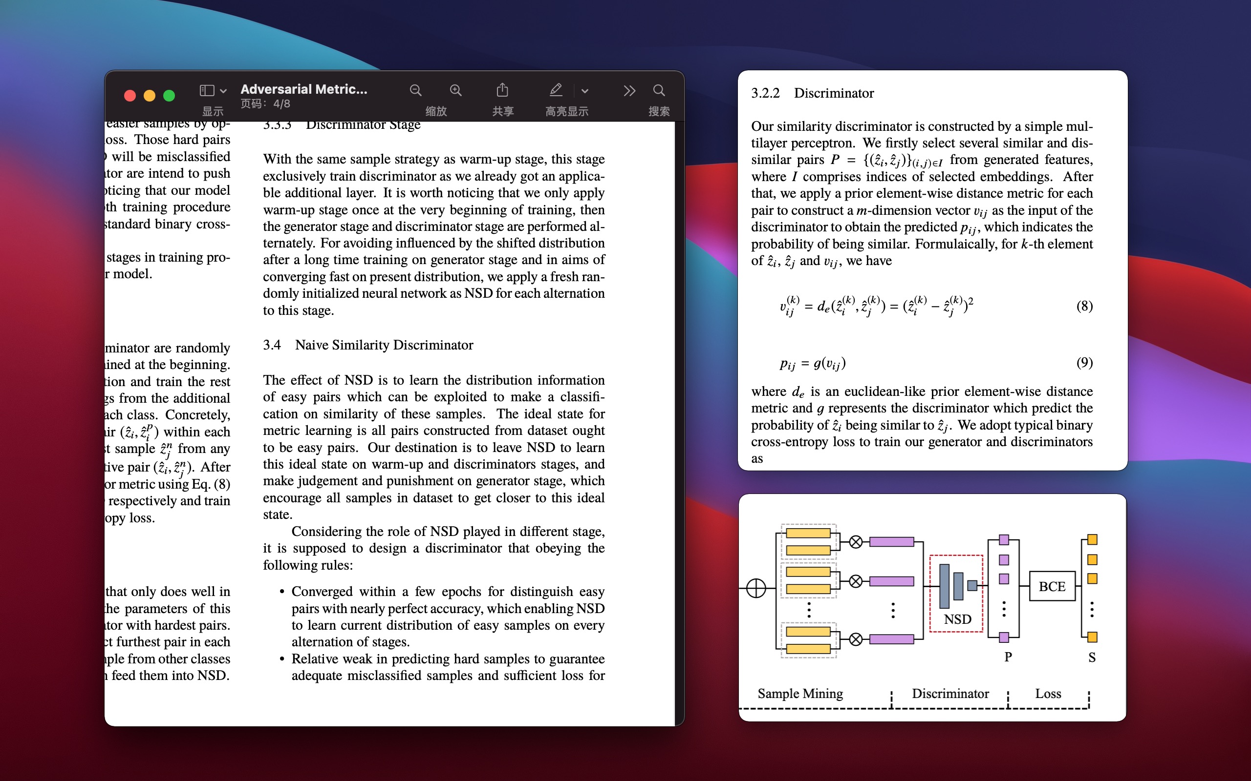Image resolution: width=1251 pixels, height=781 pixels.
Task: Open the highlight color dropdown arrow
Action: pyautogui.click(x=584, y=91)
